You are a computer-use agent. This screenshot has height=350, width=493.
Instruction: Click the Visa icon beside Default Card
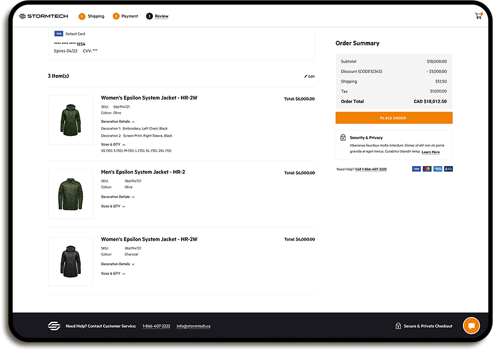point(59,34)
